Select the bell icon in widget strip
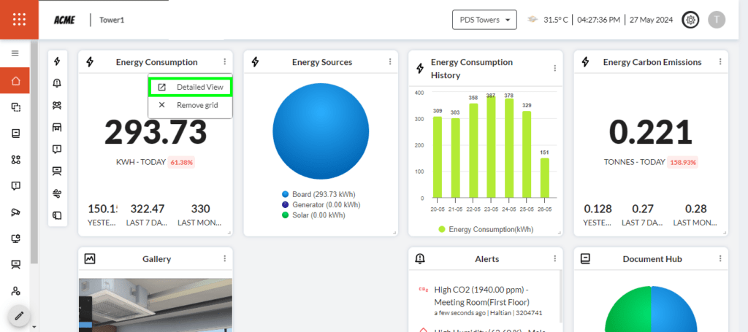The image size is (748, 332). tap(57, 83)
